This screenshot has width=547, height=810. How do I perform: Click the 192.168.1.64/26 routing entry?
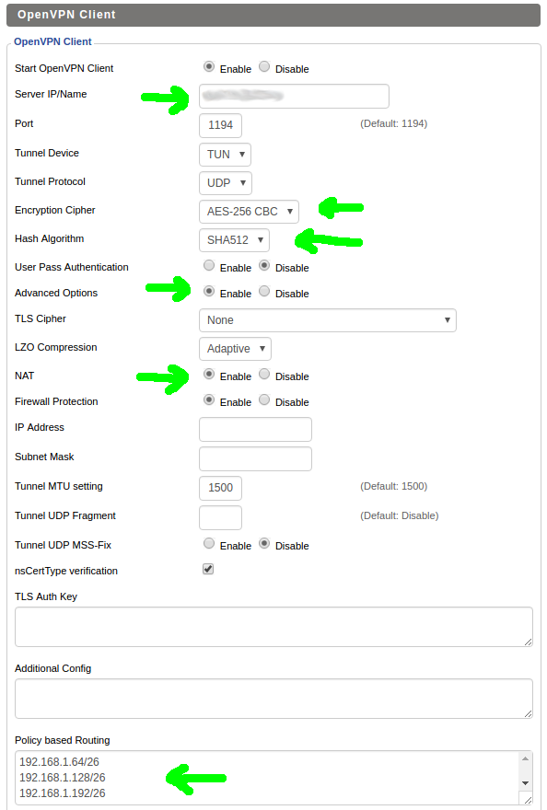pos(59,762)
